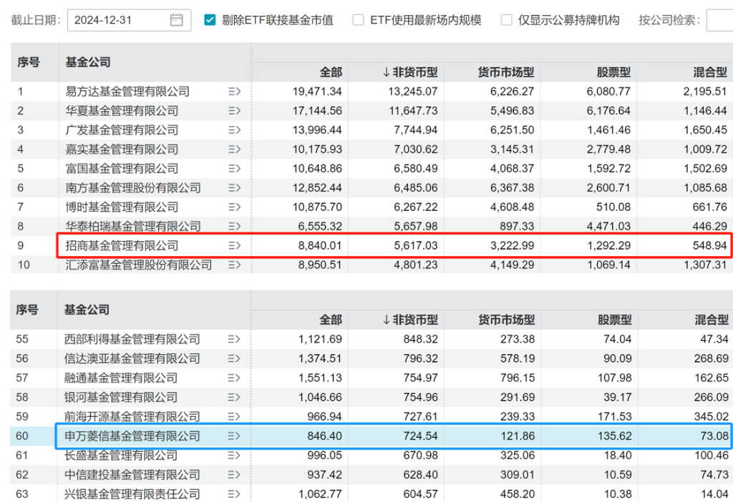The image size is (733, 502).
Task: Open detail icon for 中信建投基金管理有限公司
Action: coord(234,475)
